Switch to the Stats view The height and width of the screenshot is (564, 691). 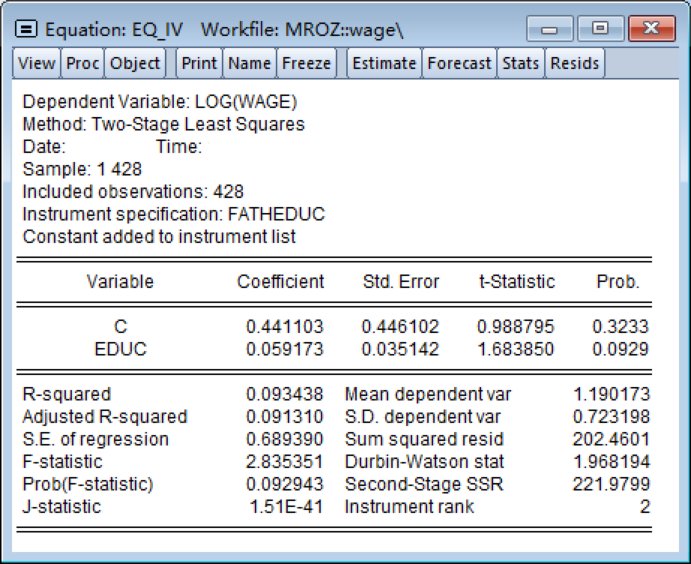click(x=520, y=64)
